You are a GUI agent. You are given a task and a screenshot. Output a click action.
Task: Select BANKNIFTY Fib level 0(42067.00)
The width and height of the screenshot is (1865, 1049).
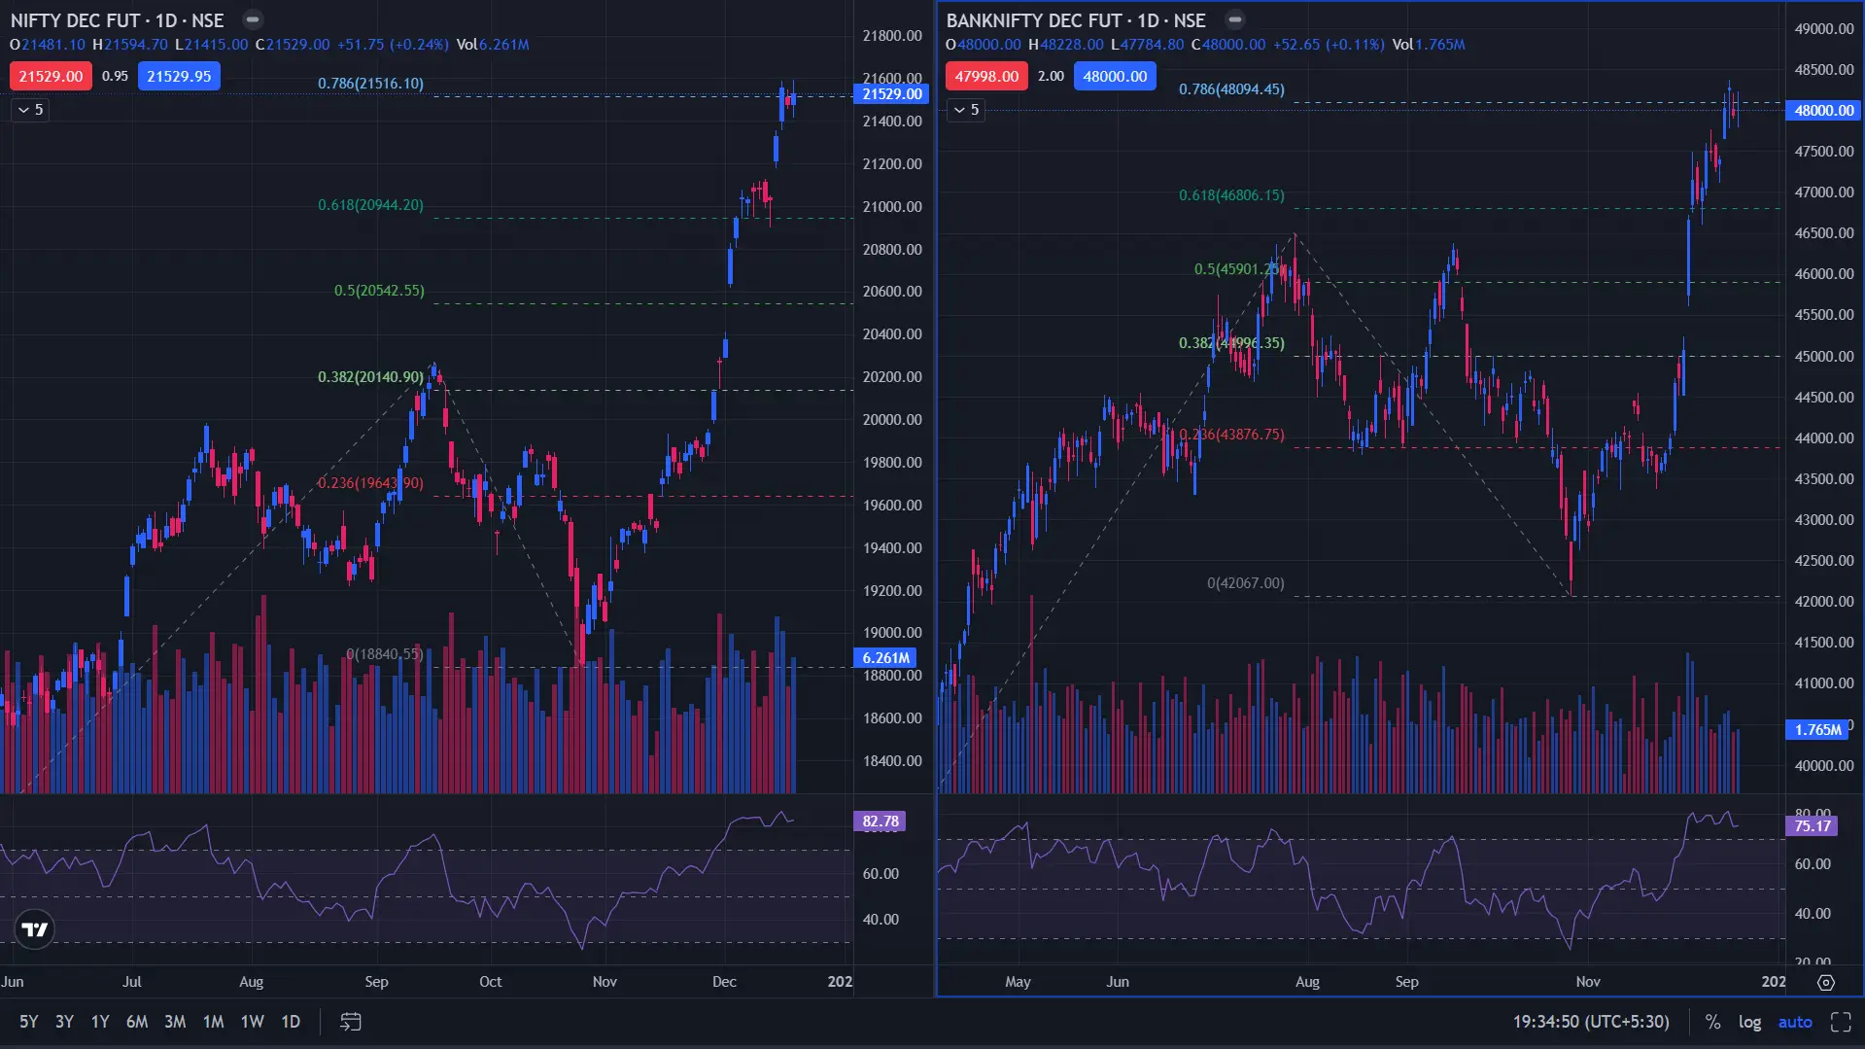click(1245, 583)
